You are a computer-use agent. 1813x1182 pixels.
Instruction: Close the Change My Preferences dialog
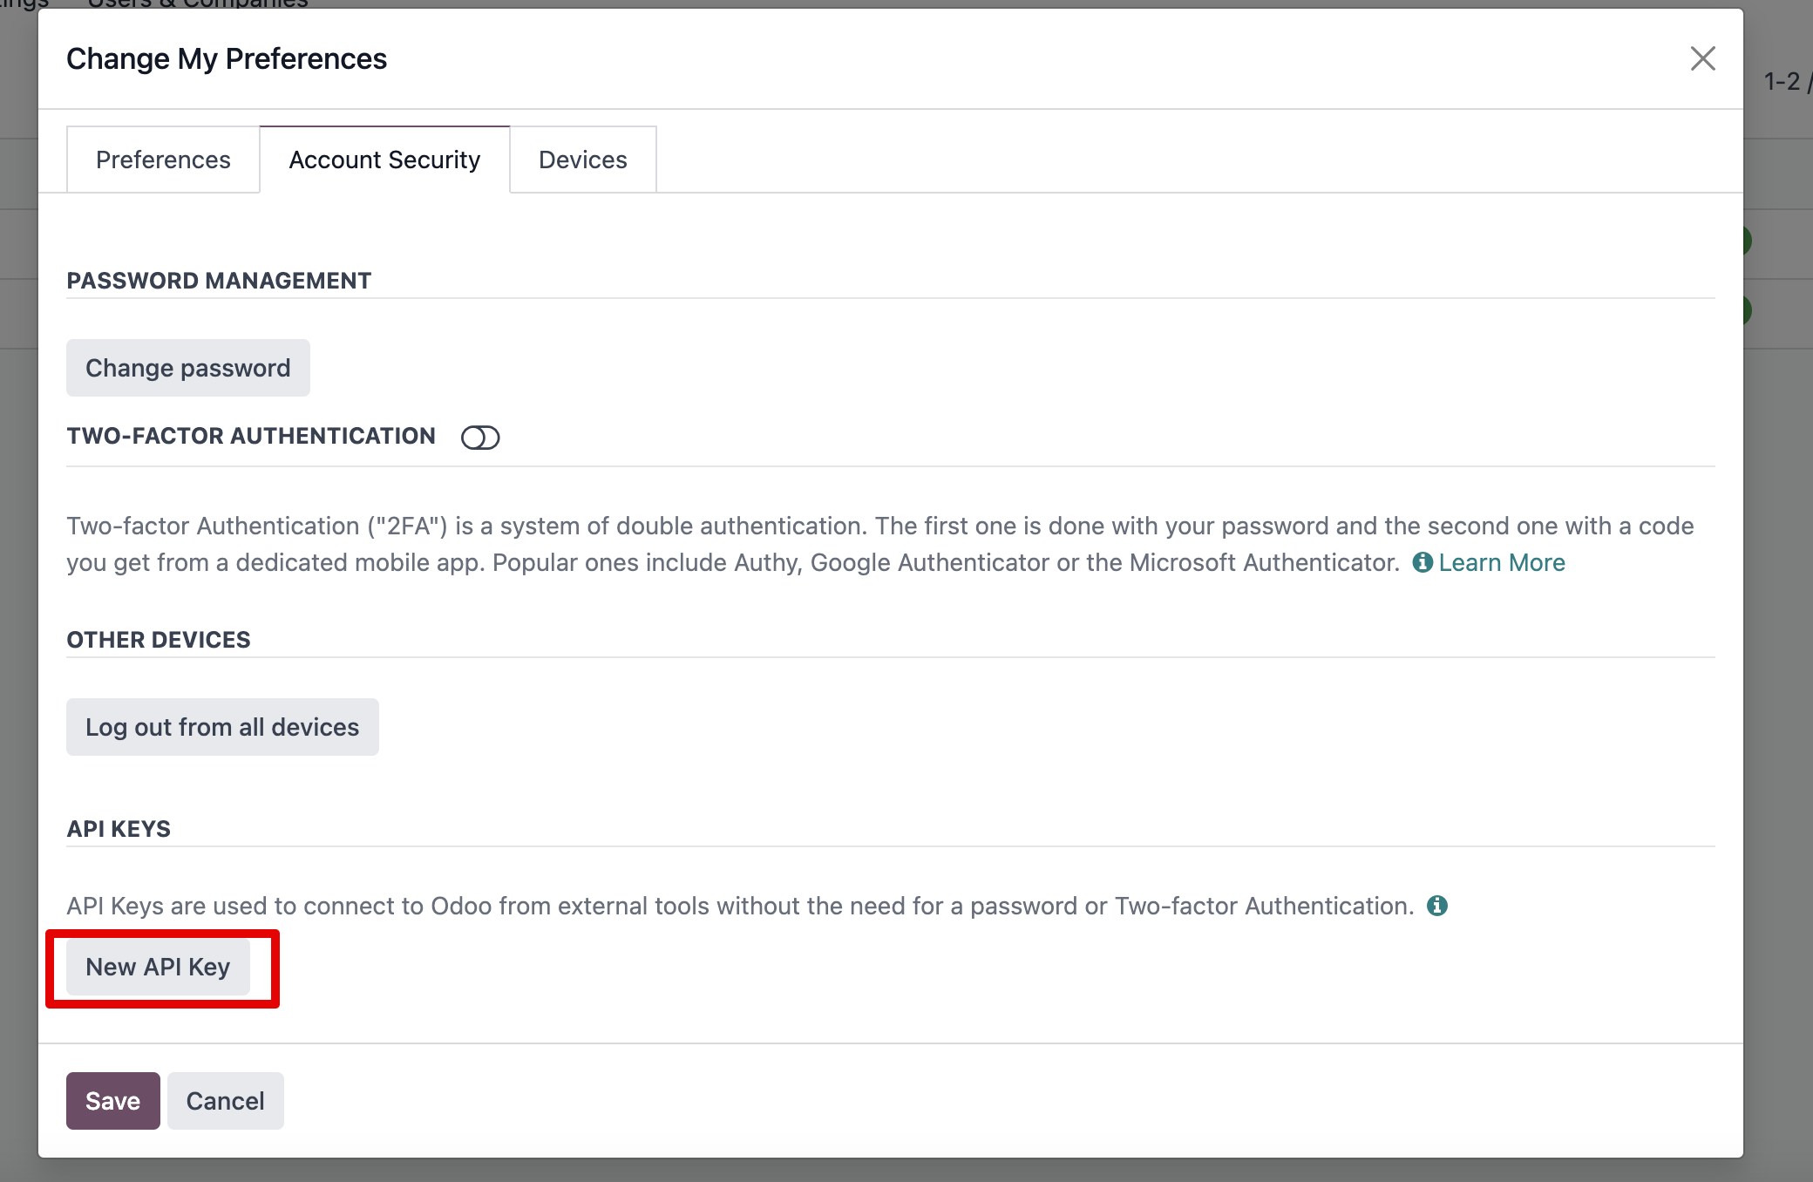point(1702,58)
